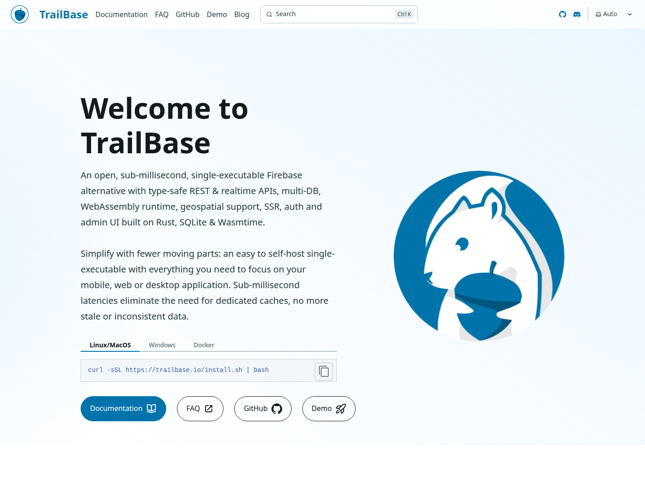
Task: Open GitHub icon link in header right
Action: [x=563, y=14]
